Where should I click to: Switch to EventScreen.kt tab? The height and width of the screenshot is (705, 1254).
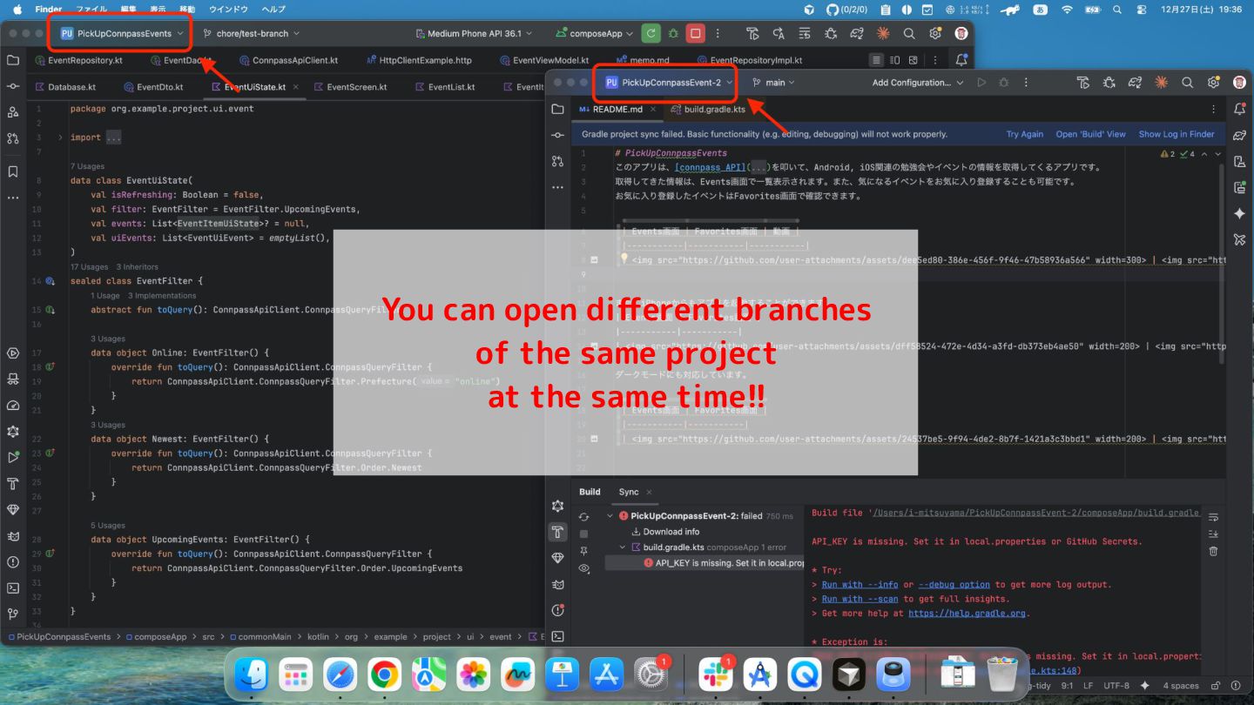[x=349, y=87]
